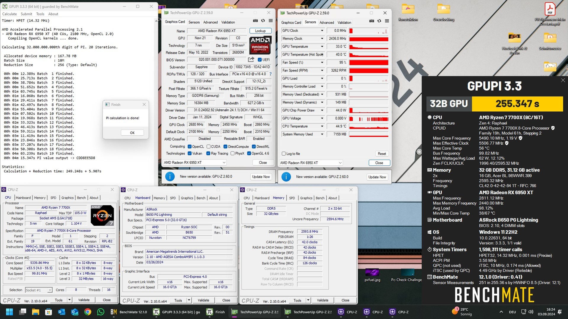Click the Bus Interface question mark icon
This screenshot has width=568, height=319.
click(x=270, y=74)
